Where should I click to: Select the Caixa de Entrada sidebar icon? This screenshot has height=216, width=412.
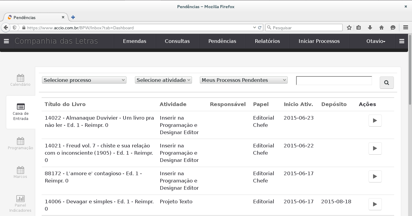[x=21, y=107]
